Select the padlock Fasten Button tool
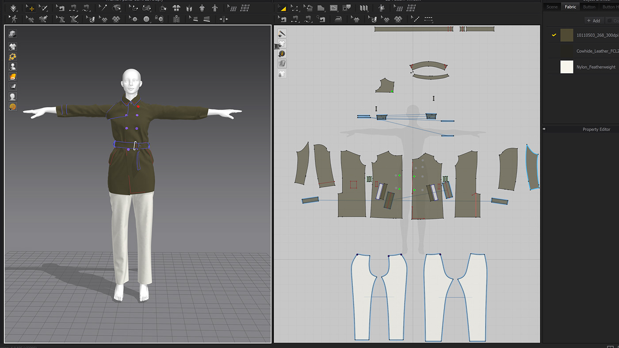Screen dimensions: 619x348 pyautogui.click(x=159, y=19)
